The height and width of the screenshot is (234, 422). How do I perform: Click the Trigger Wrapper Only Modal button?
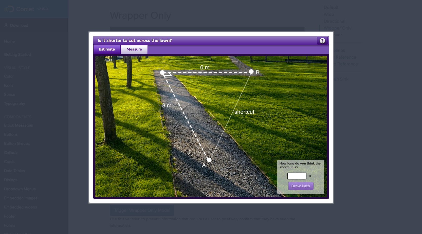pos(142,210)
